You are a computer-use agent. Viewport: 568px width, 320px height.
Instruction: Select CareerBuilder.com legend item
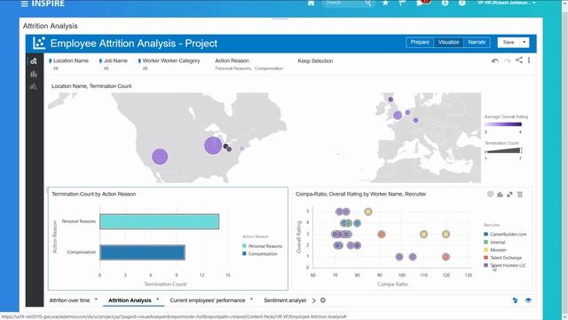click(505, 235)
